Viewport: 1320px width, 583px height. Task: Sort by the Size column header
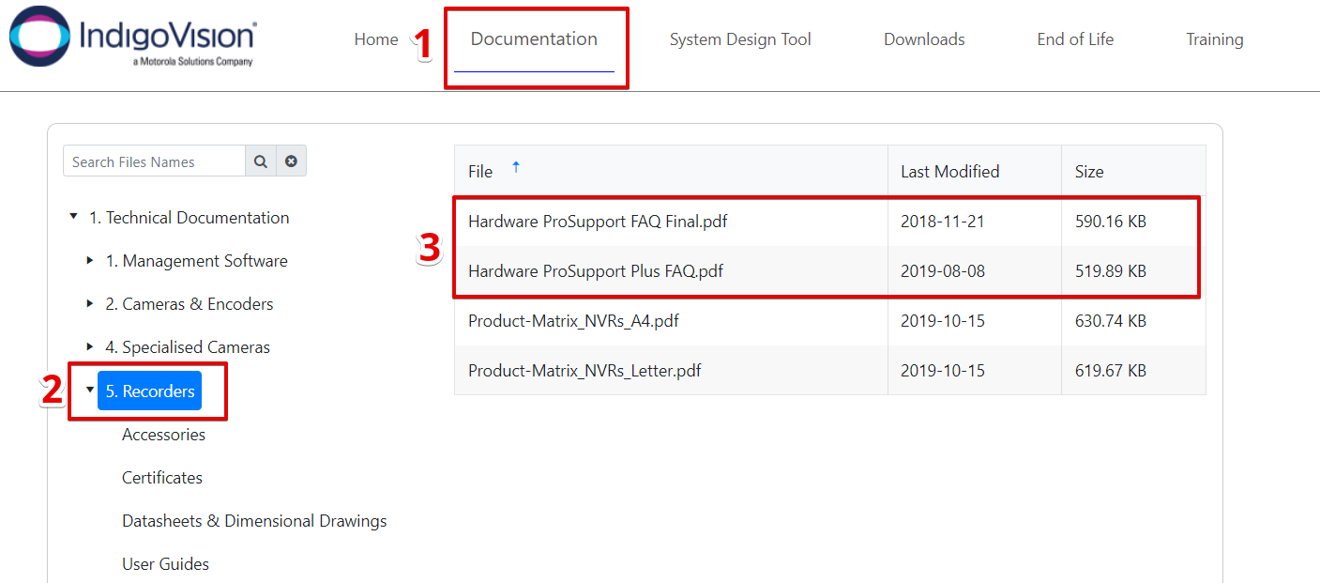pos(1089,172)
